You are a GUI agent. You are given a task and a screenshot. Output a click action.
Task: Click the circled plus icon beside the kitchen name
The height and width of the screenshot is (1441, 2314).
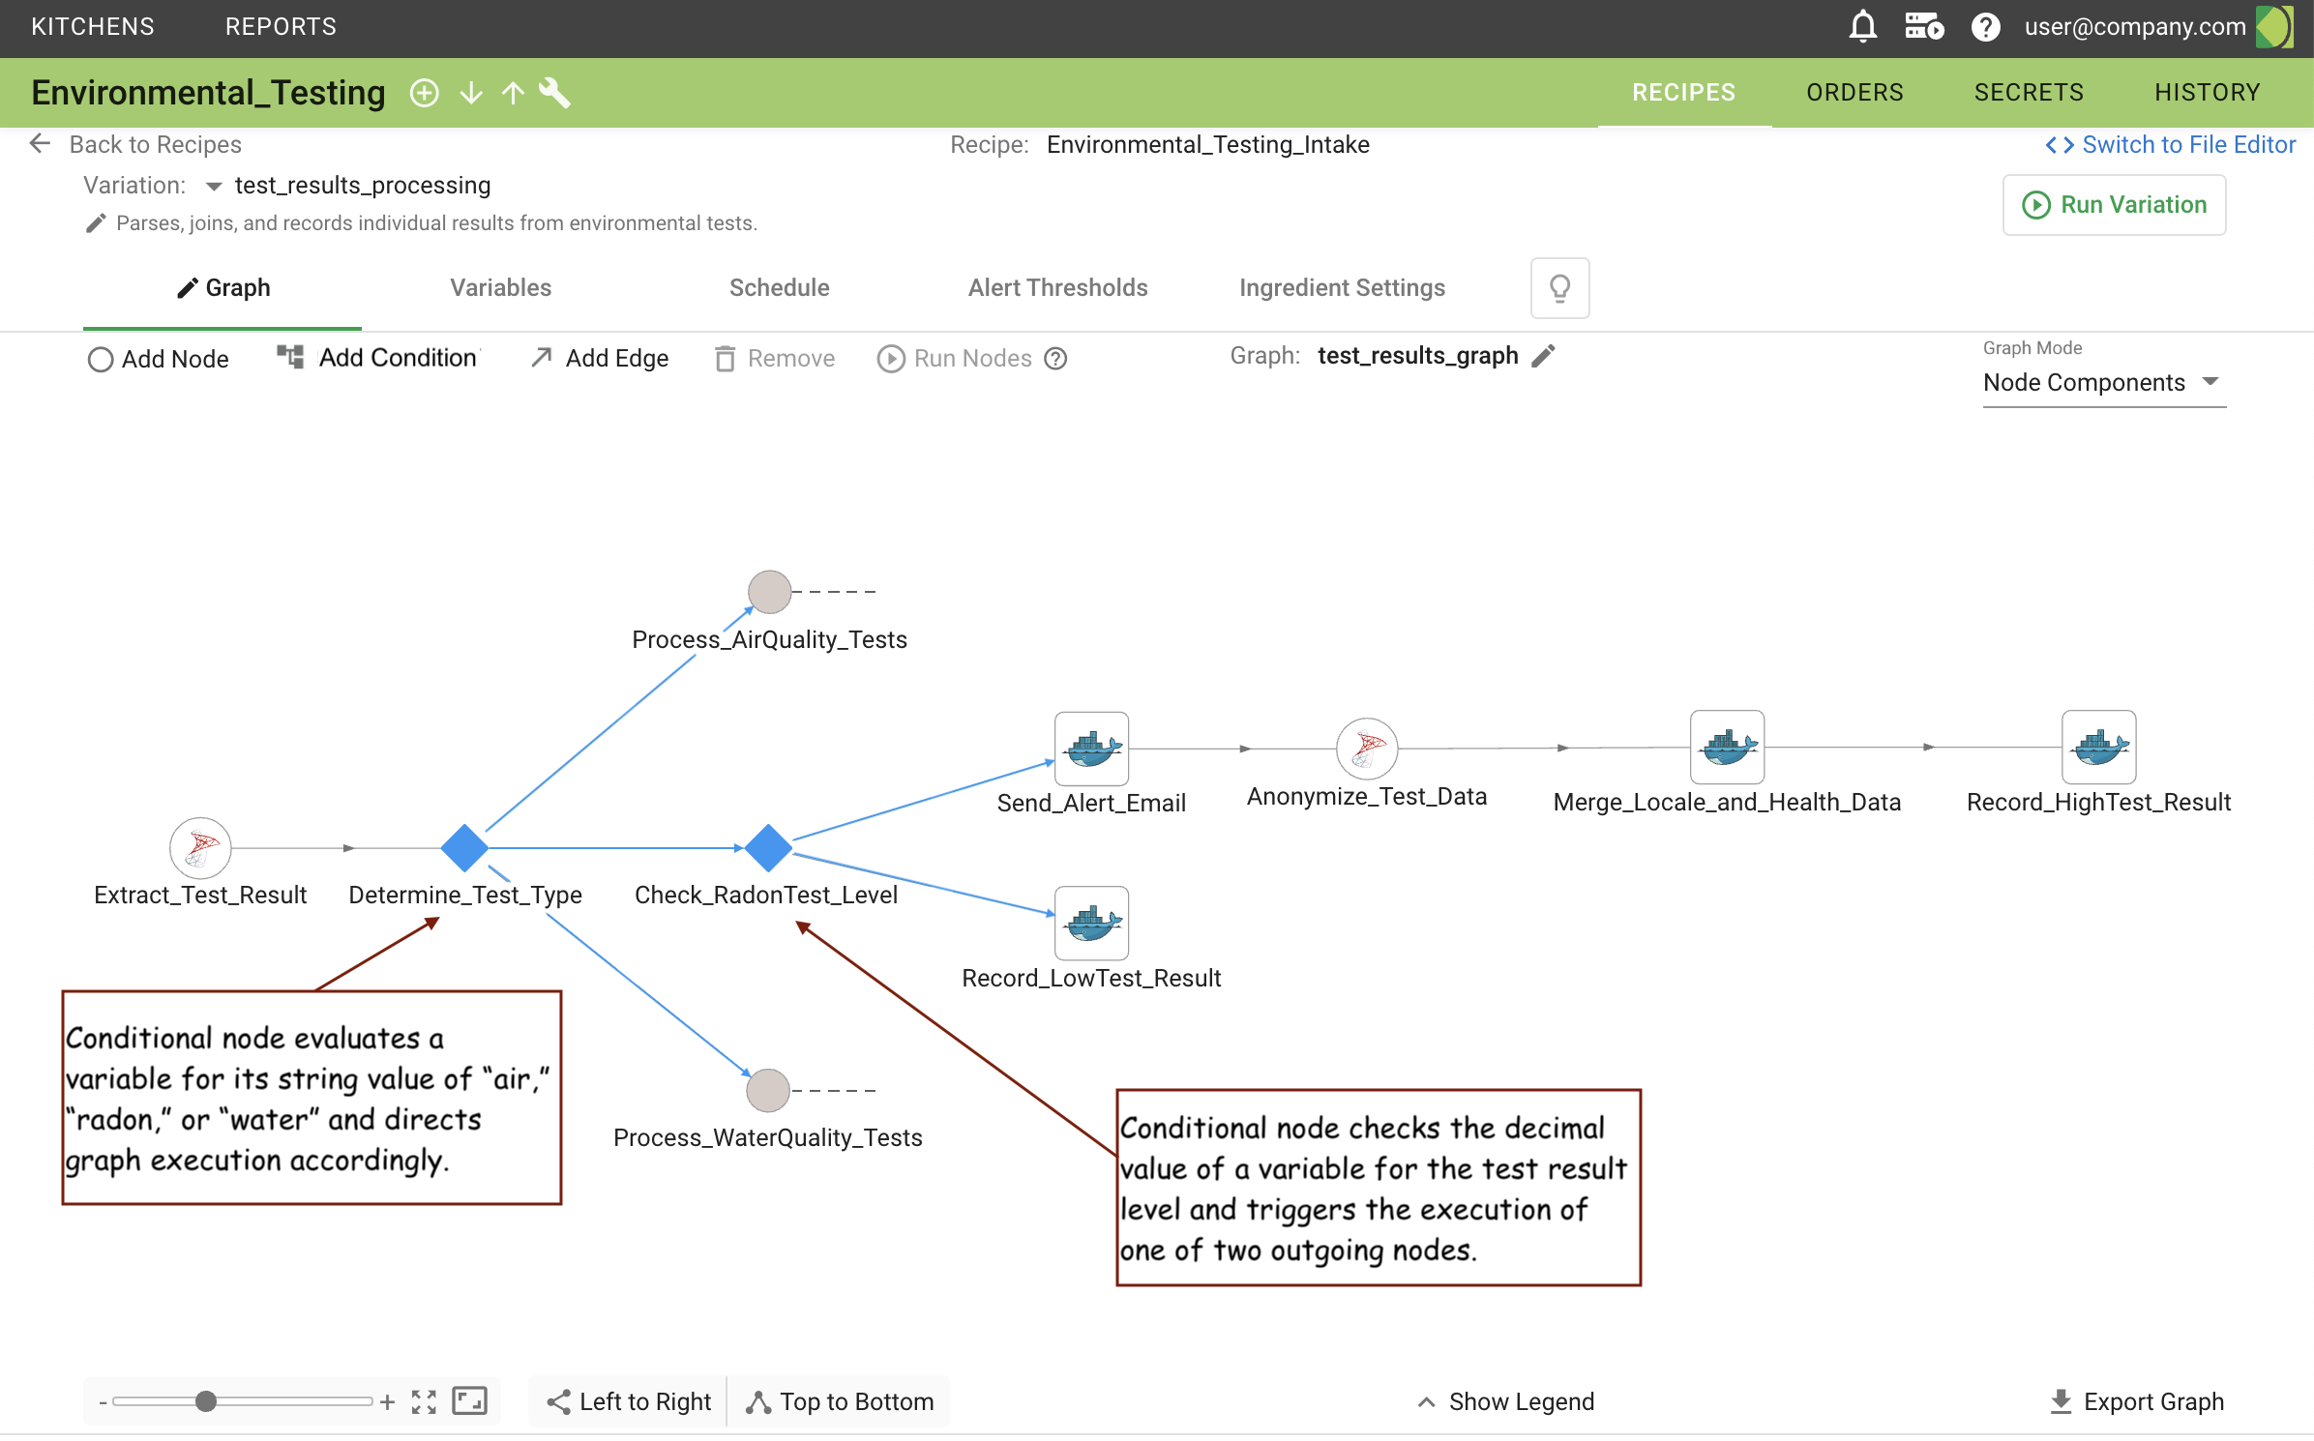(x=424, y=93)
